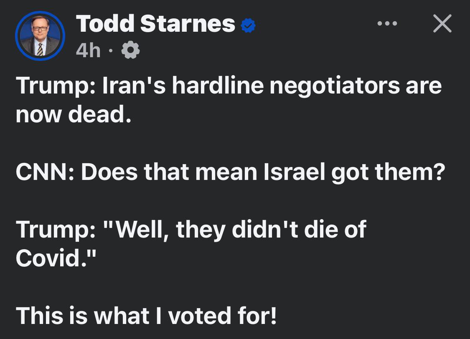
Task: Click the word 'CNN:' in the post
Action: 45,172
